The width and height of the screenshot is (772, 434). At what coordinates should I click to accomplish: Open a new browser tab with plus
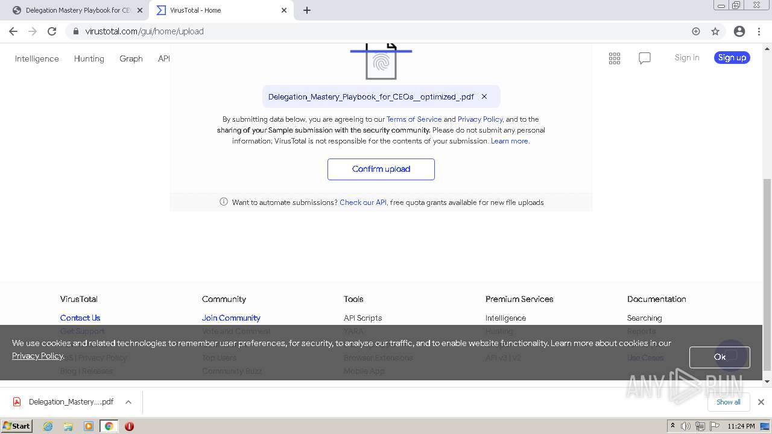point(307,10)
